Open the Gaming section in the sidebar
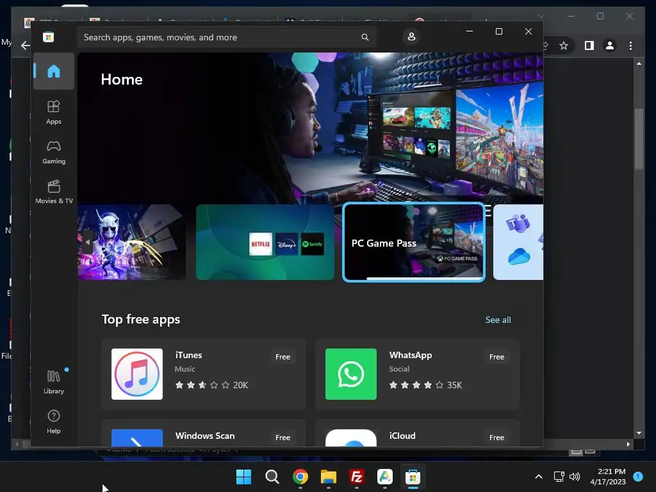The image size is (656, 492). (x=54, y=152)
